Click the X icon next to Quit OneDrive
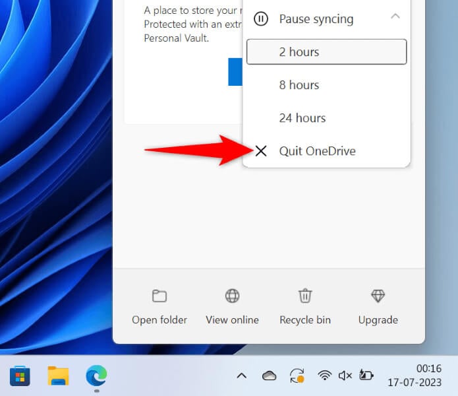Viewport: 458px width, 396px height. click(x=261, y=151)
